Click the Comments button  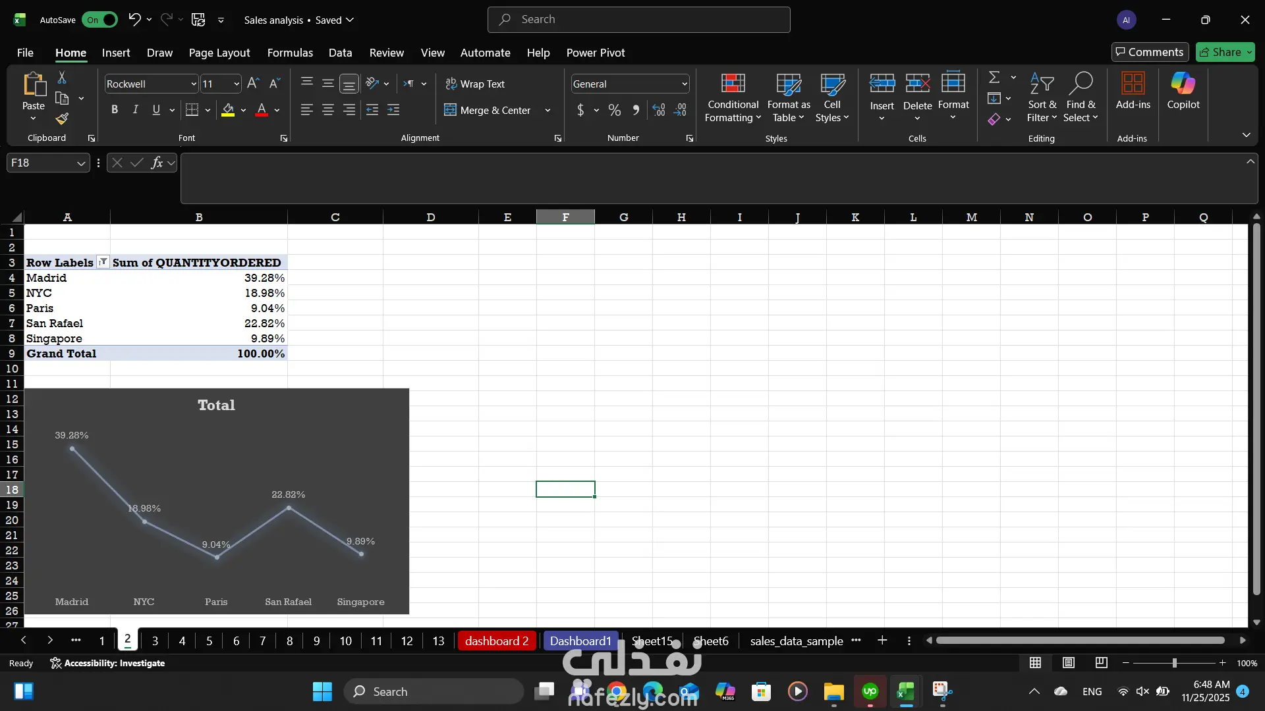(1150, 52)
